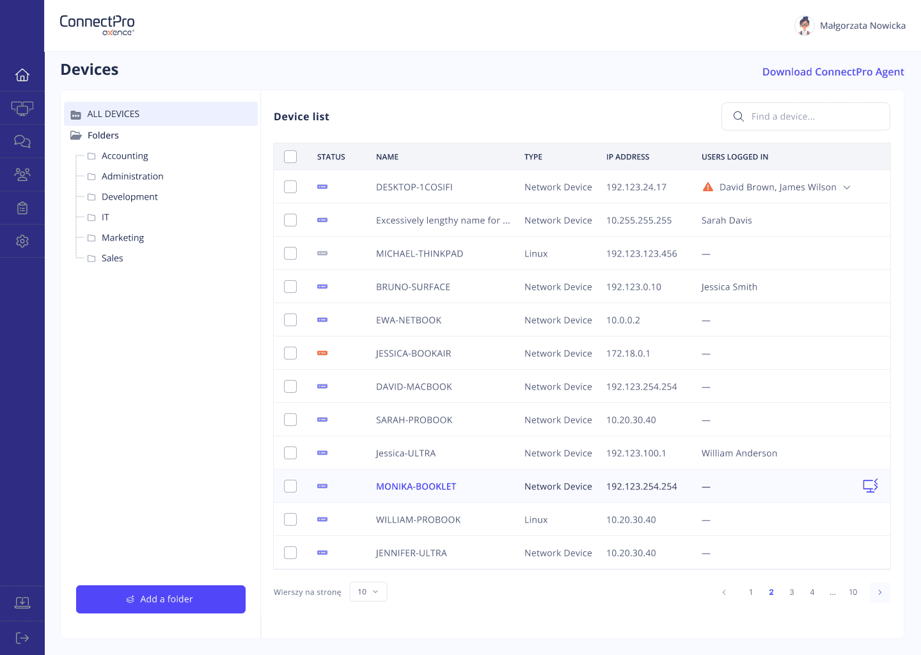Open the Devices monitors sidebar icon
Image resolution: width=921 pixels, height=655 pixels.
pos(22,108)
